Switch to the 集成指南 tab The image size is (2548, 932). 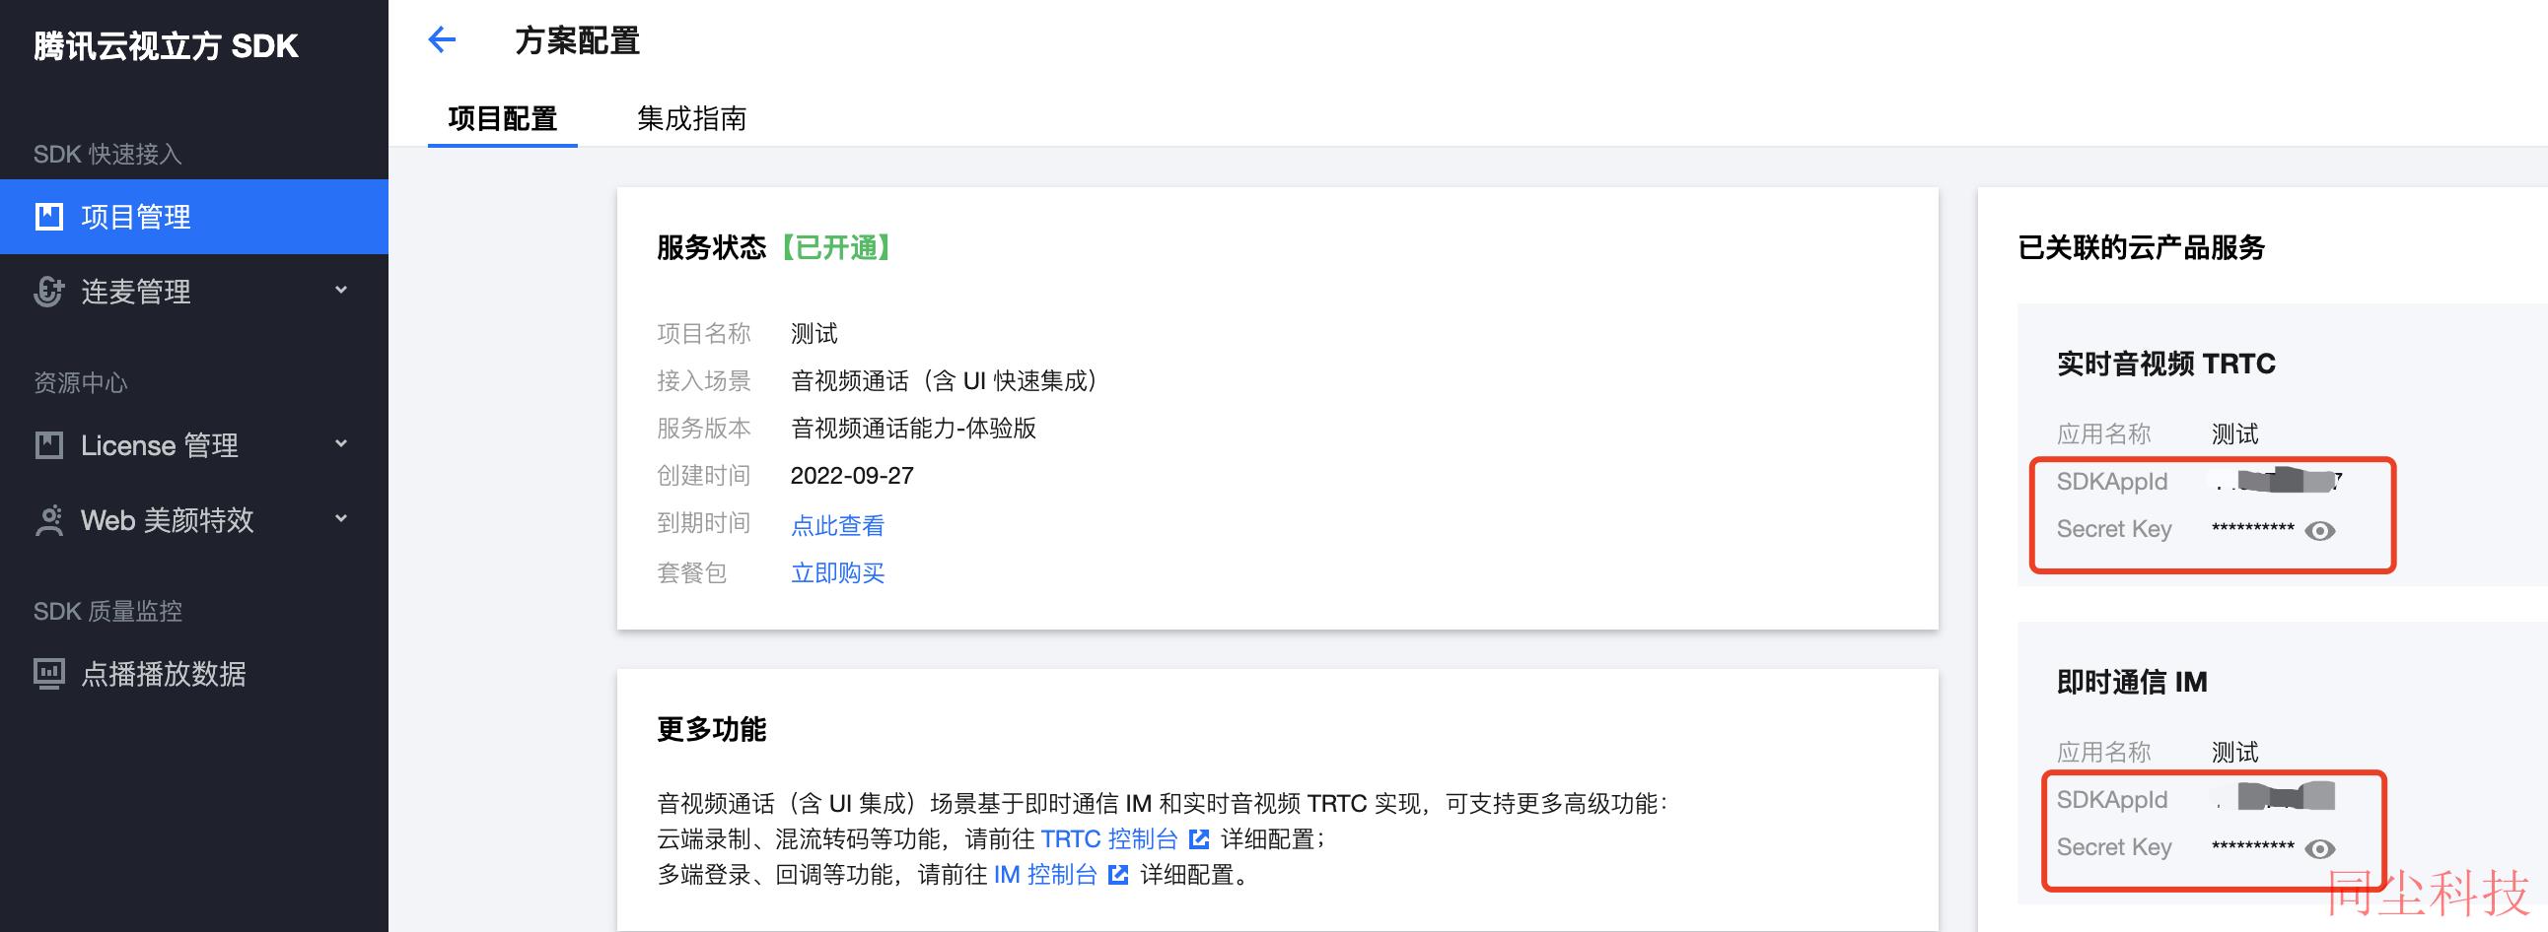pyautogui.click(x=691, y=118)
